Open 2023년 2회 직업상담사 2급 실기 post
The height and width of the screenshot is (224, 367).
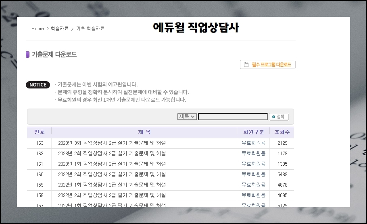(x=112, y=154)
